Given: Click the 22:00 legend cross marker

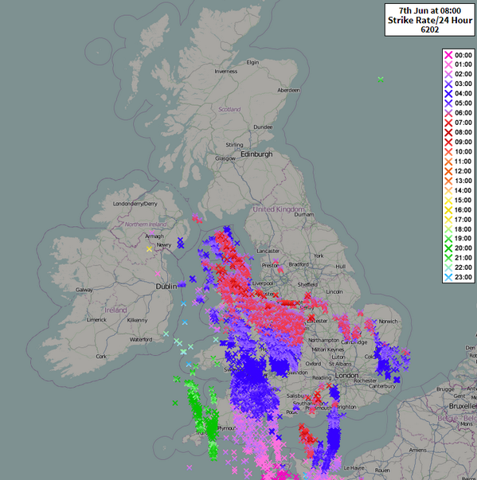Looking at the screenshot, I should pos(448,267).
